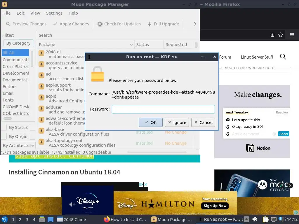Click the website search magnifier icon
299x224 pixels.
(x=283, y=57)
